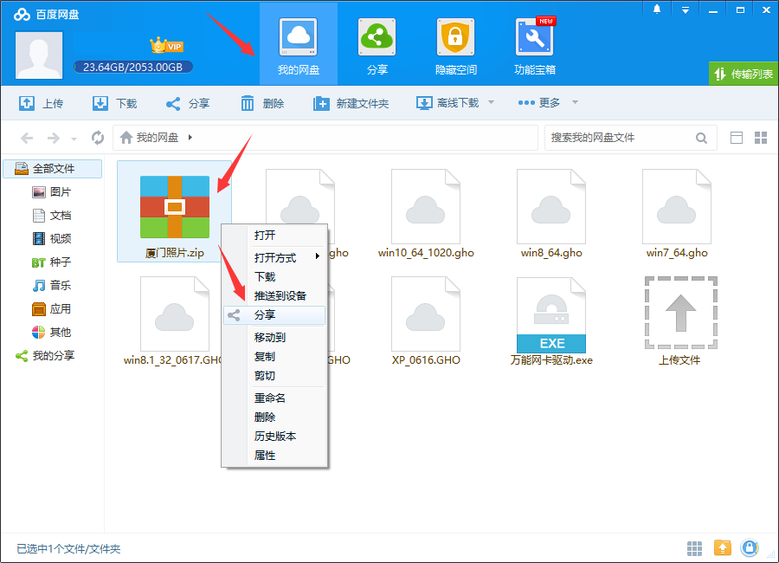
Task: Select the win8_64.gho file
Action: click(x=551, y=214)
